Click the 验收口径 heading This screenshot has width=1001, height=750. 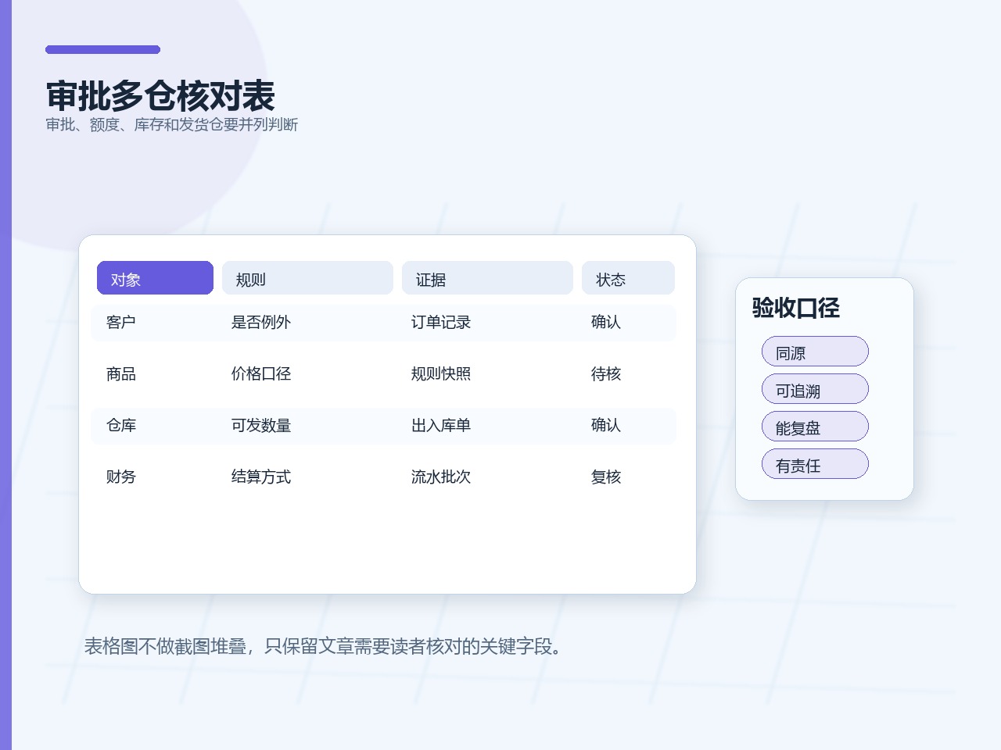(796, 308)
